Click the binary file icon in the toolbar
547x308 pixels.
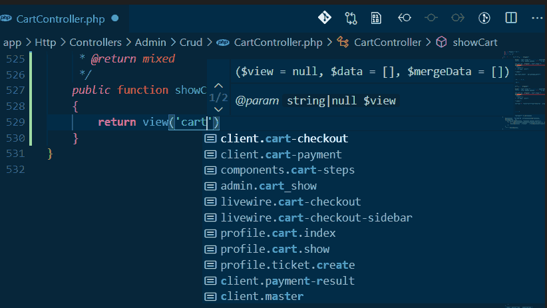(x=377, y=18)
